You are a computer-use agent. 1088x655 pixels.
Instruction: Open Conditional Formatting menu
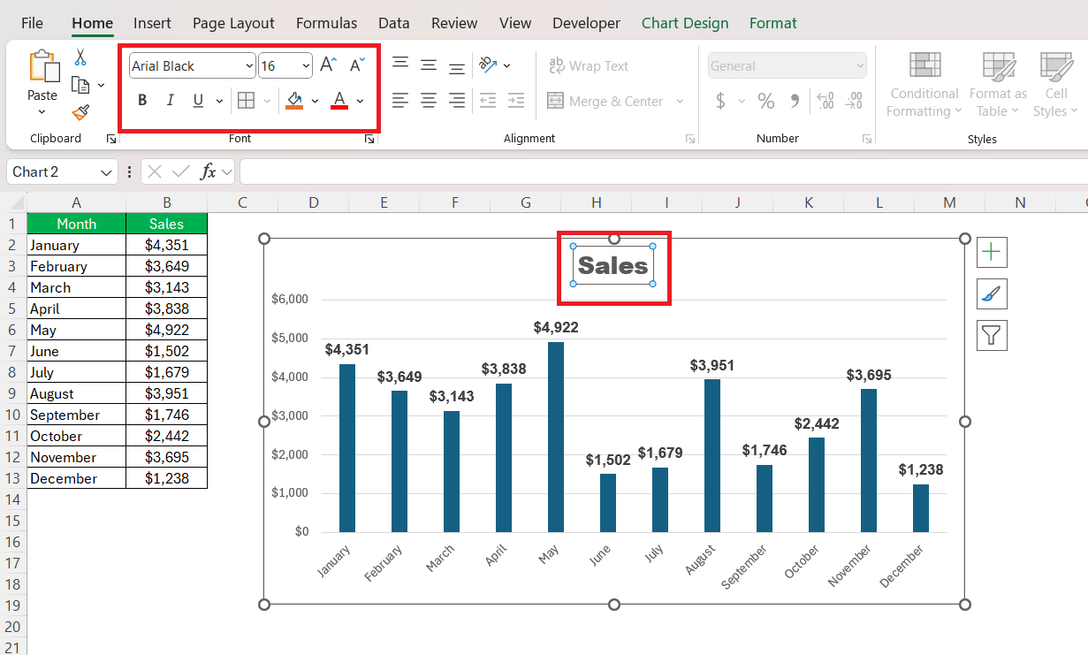tap(924, 85)
